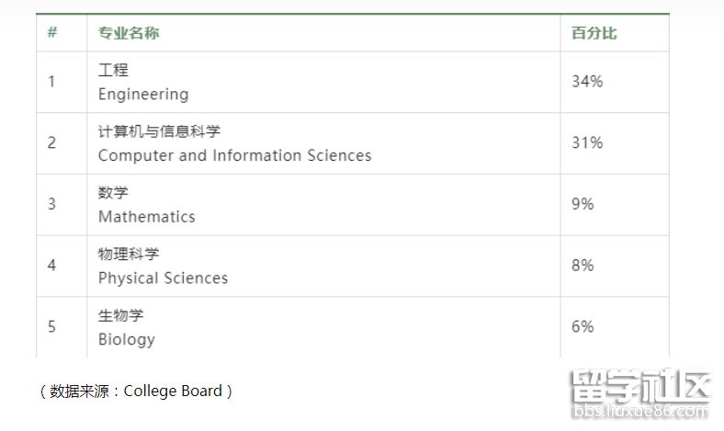
Task: Select the 计算机与信息科学 text
Action: 159,130
